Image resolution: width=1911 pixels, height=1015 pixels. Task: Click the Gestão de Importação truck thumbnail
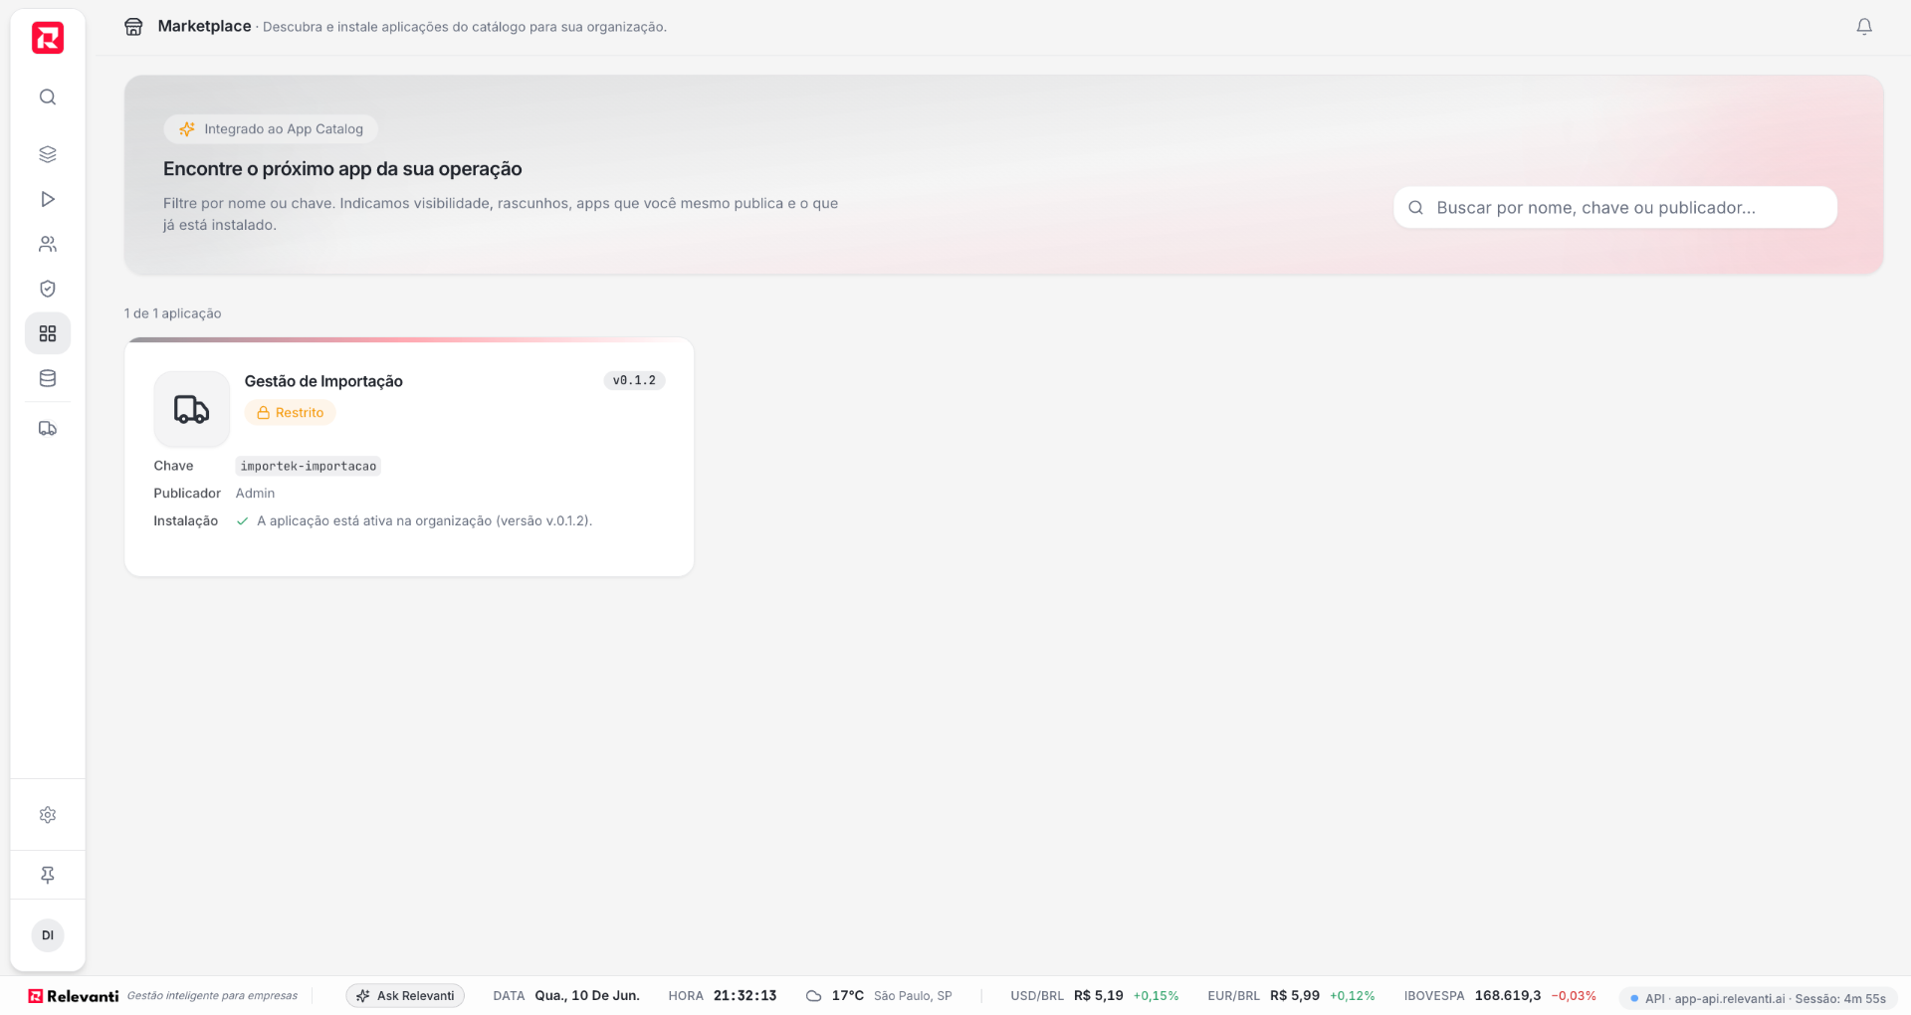tap(191, 409)
